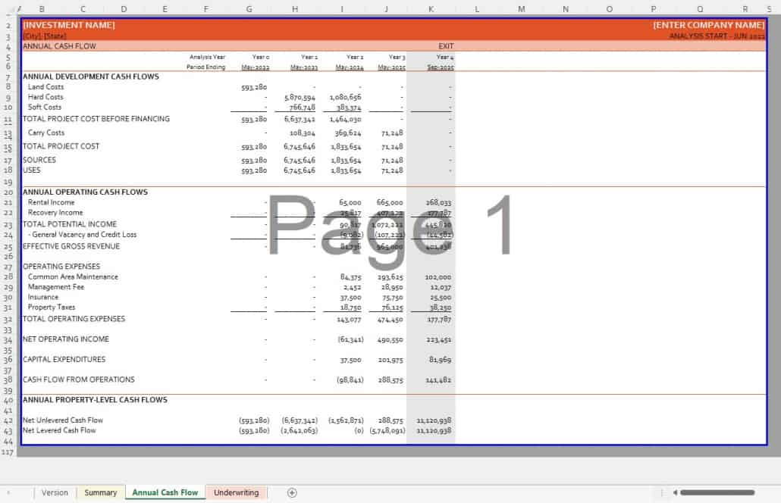Open the Version sheet tab
The height and width of the screenshot is (503, 781).
pyautogui.click(x=55, y=492)
